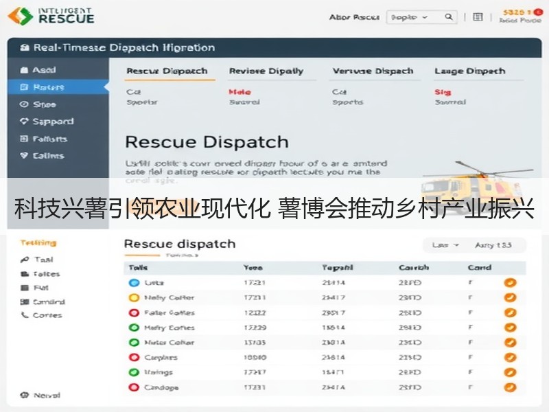Click the Cand column header

[479, 268]
